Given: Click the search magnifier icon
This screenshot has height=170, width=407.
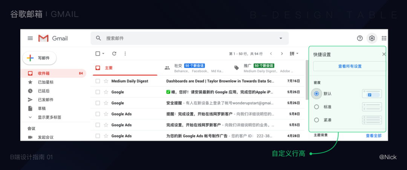Looking at the screenshot, I should pyautogui.click(x=98, y=38).
